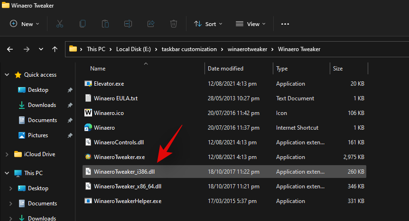
Task: Open the Sort dropdown menu
Action: coord(206,24)
